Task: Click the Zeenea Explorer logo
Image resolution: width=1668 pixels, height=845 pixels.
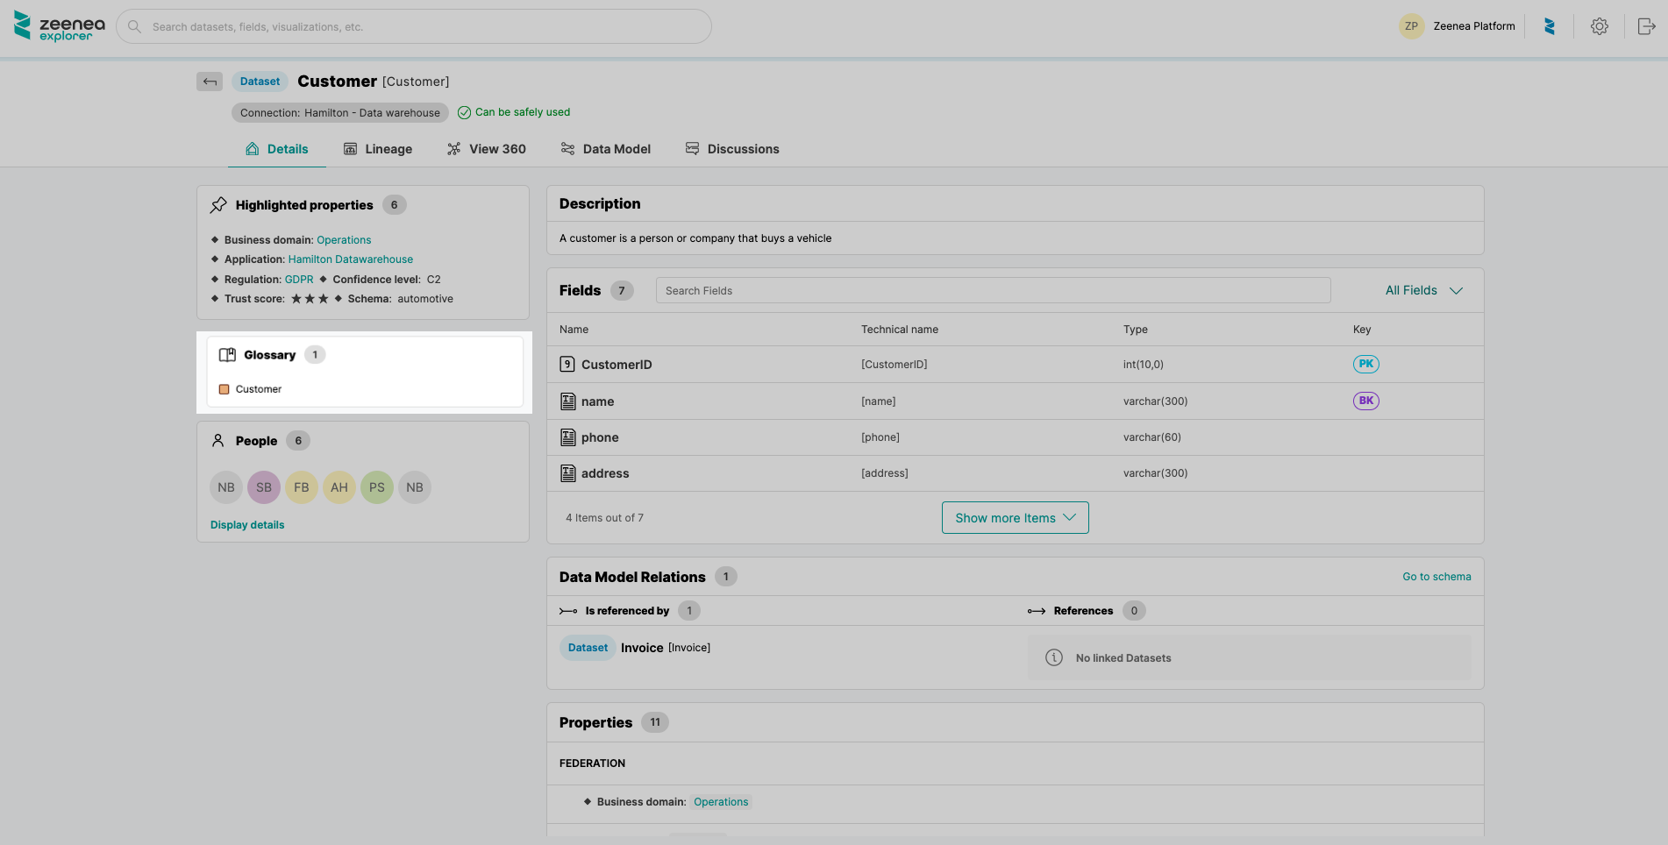Action: [59, 26]
